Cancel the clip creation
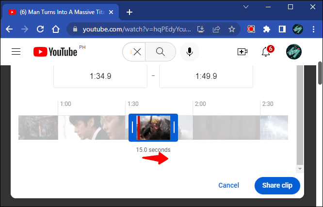Viewport: 323px width, 207px height. point(228,185)
